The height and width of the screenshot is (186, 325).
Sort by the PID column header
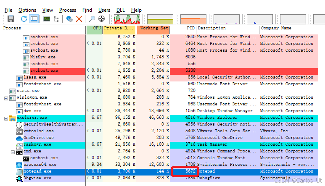183,30
